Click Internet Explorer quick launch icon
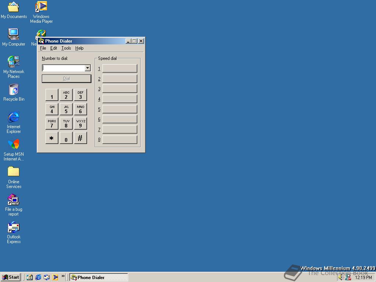Image resolution: width=376 pixels, height=282 pixels. (38, 277)
